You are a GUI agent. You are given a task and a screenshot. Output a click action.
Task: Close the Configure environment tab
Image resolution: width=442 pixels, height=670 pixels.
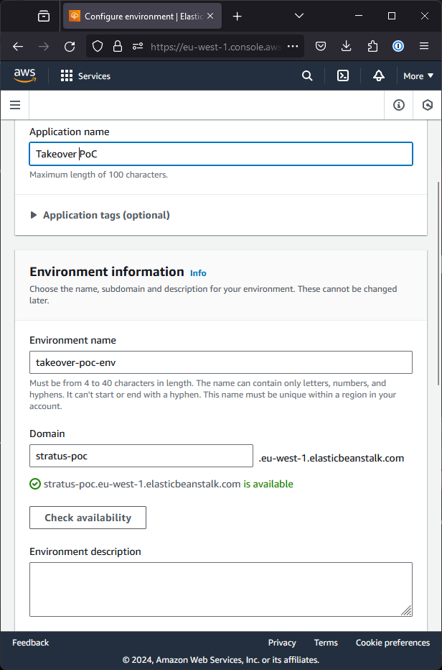pos(210,17)
